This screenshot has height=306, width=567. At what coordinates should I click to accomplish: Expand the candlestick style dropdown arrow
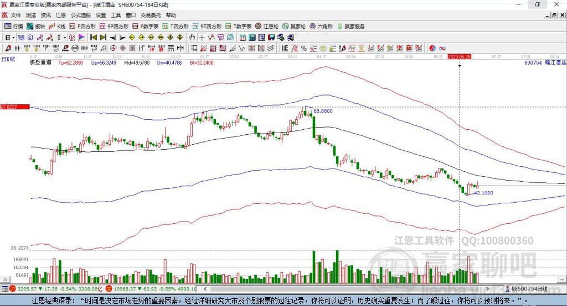point(65,38)
